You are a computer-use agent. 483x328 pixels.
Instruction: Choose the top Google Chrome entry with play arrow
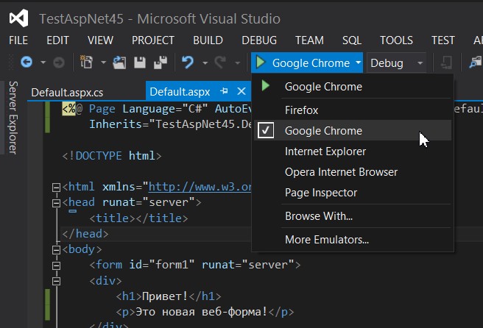(x=353, y=87)
